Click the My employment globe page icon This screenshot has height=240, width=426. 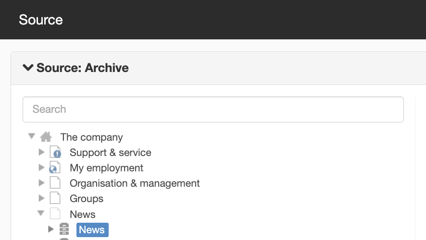tap(55, 168)
